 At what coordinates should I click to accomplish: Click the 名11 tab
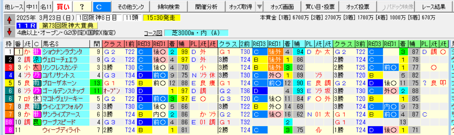(46, 7)
